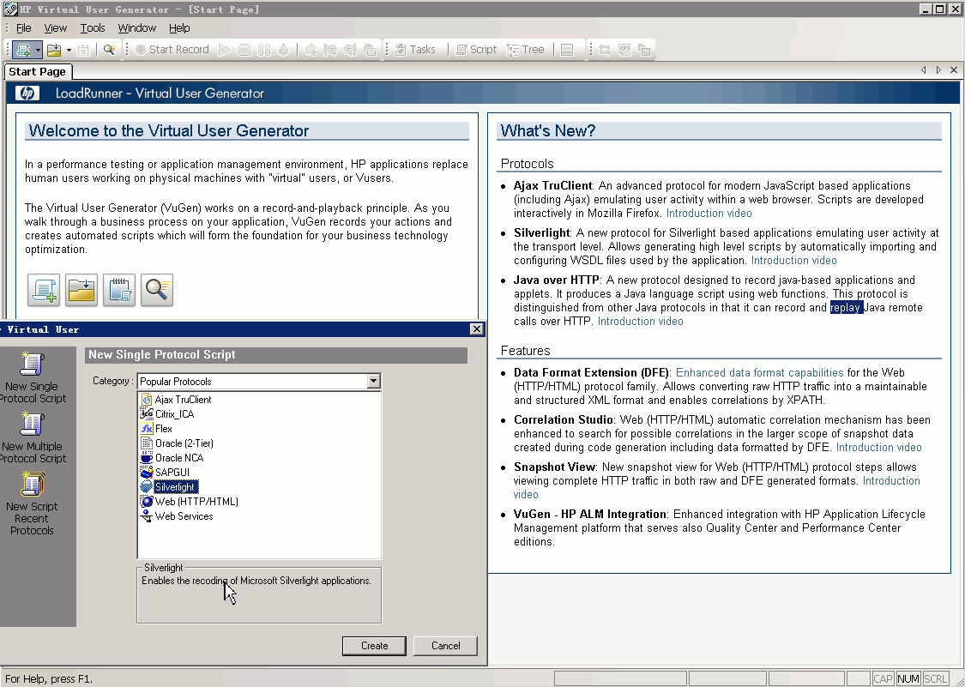965x687 pixels.
Task: Open the New Script toolbar dropdown arrow
Action: point(38,50)
